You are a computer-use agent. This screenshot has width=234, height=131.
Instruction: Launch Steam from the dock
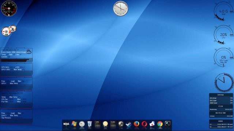(x=128, y=124)
